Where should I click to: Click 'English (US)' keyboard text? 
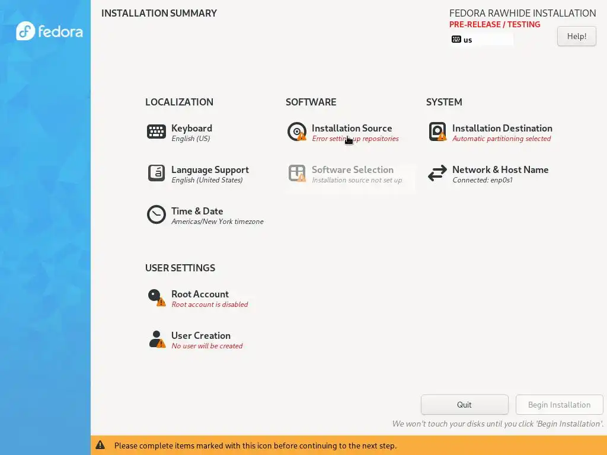click(191, 139)
